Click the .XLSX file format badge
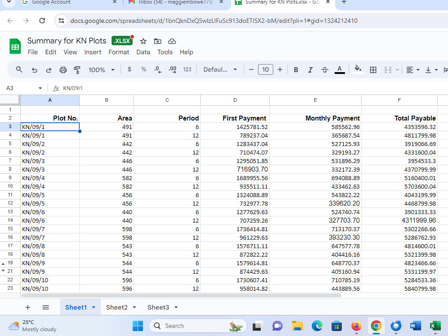 click(x=122, y=41)
